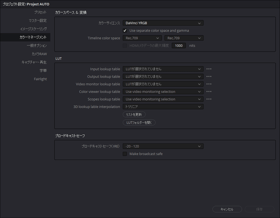Open the Scopes lookup table dropdown

pyautogui.click(x=163, y=99)
